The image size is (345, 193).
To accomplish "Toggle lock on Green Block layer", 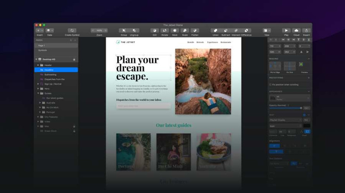I will pyautogui.click(x=74, y=131).
